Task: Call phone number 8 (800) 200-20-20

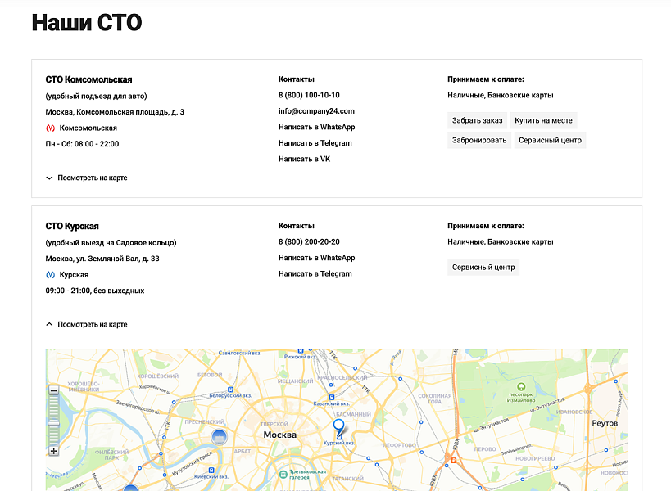Action: pos(309,242)
